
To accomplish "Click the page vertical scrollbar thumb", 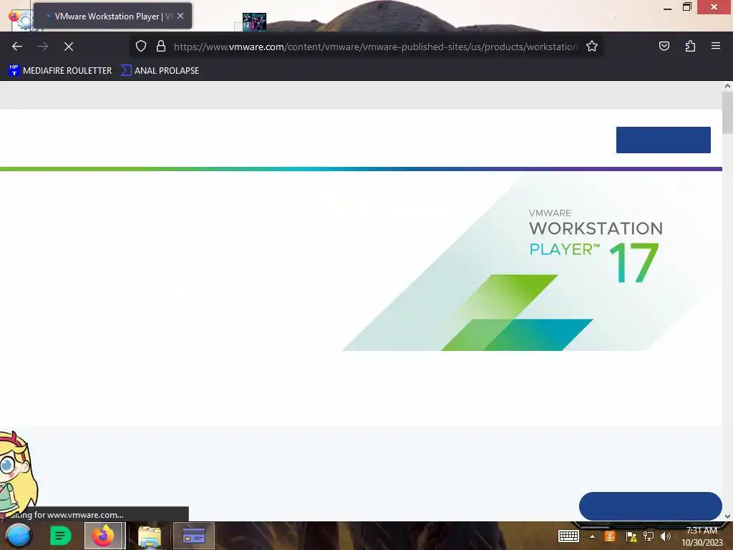I will (727, 112).
